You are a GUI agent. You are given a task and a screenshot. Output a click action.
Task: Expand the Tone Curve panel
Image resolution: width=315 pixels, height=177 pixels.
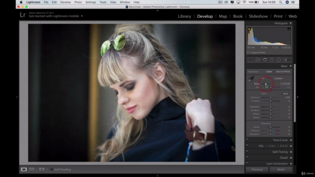pyautogui.click(x=291, y=140)
